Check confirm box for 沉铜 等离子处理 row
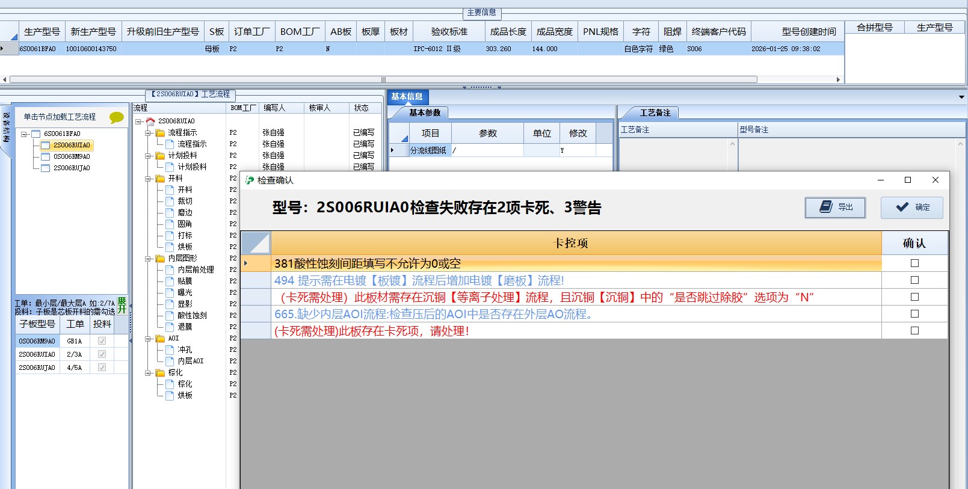The width and height of the screenshot is (968, 489). [x=914, y=297]
